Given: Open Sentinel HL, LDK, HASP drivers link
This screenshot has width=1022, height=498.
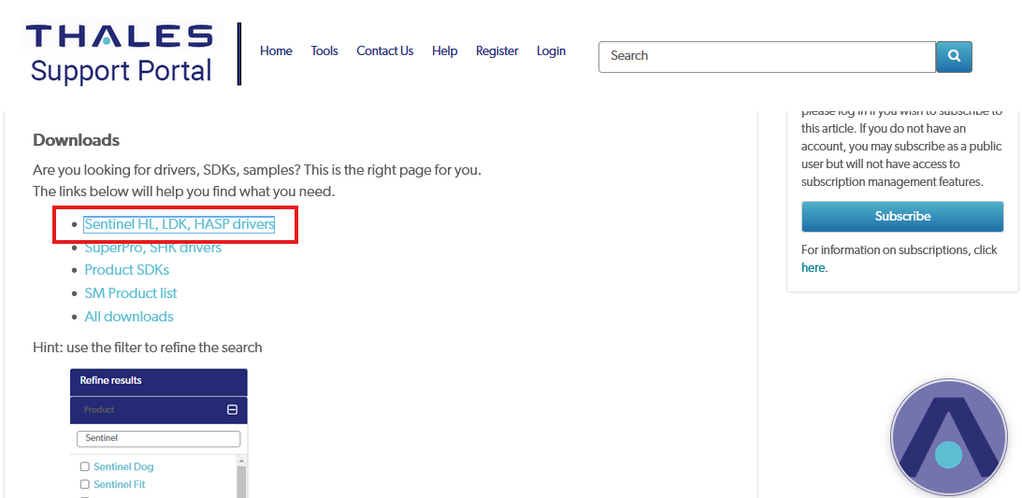Looking at the screenshot, I should 180,224.
